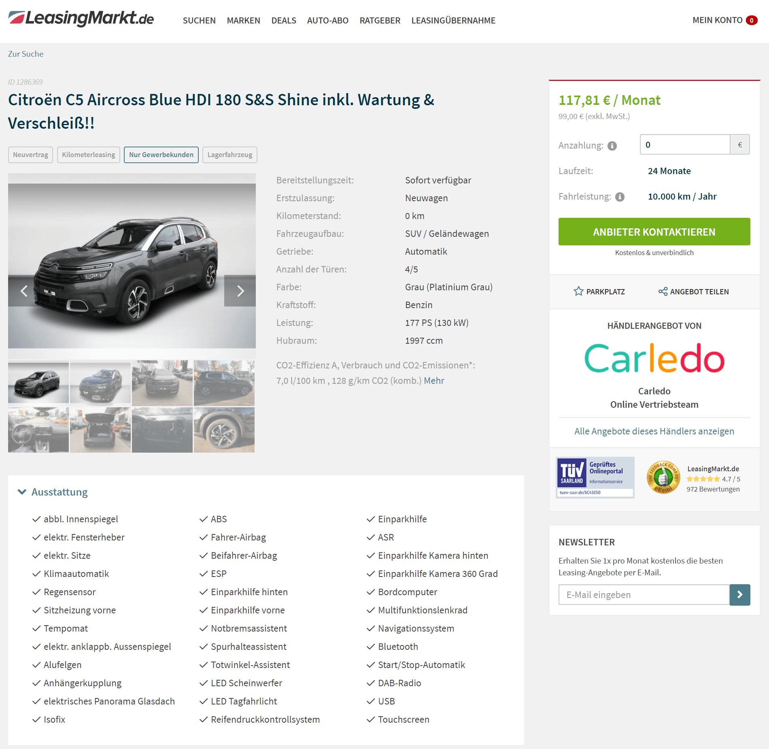Show previous car photo with left arrow
The height and width of the screenshot is (749, 769).
tap(24, 291)
